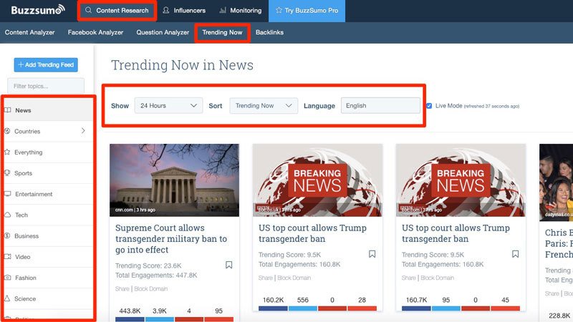Open Supreme Court allows transgender military ban headline

pos(171,239)
